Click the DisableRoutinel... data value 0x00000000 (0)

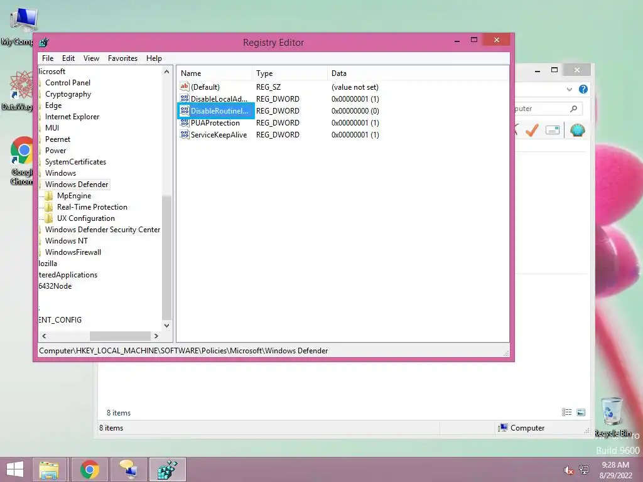click(x=355, y=110)
